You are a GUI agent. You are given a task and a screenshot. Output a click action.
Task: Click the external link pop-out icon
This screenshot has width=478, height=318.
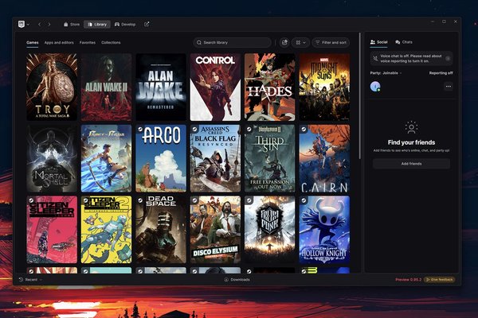(147, 24)
